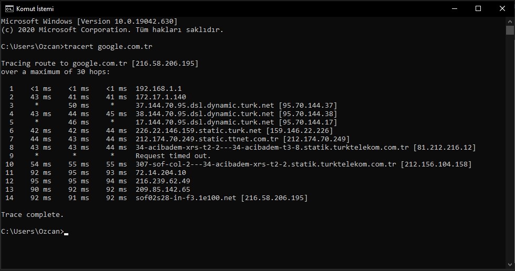This screenshot has height=271, width=515.
Task: Click the scrollbar up arrow
Action: pos(510,22)
